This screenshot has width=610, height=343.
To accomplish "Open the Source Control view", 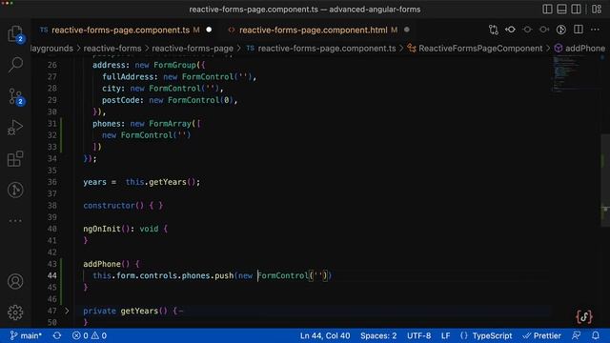I will (x=15, y=96).
